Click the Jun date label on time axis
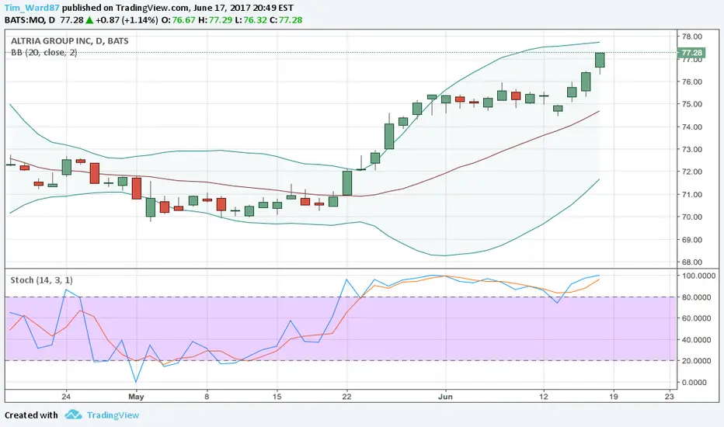 [446, 396]
